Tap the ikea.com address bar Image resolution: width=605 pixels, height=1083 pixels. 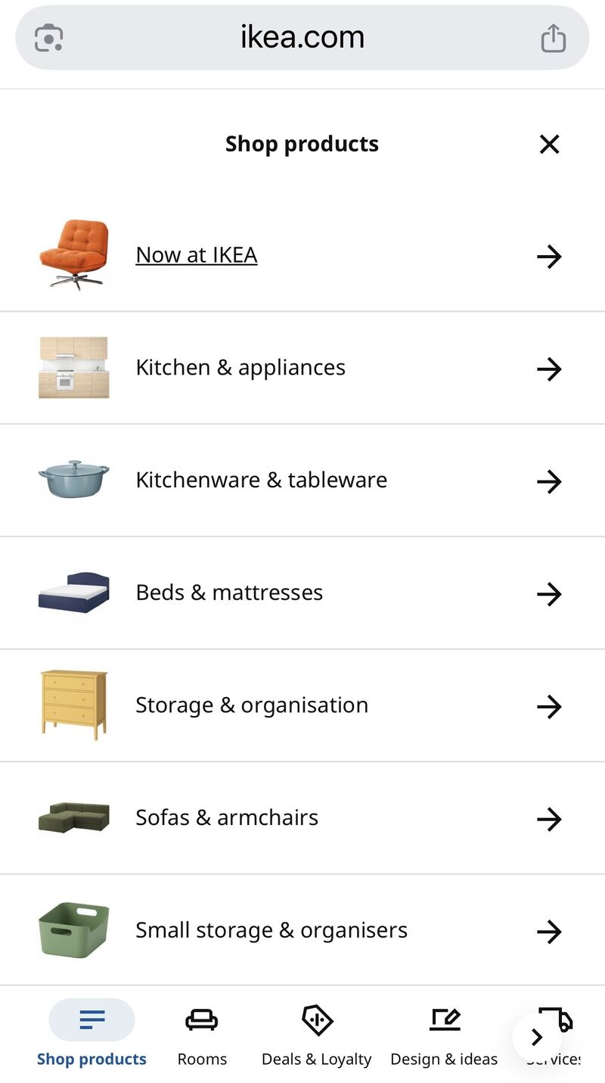click(x=302, y=38)
